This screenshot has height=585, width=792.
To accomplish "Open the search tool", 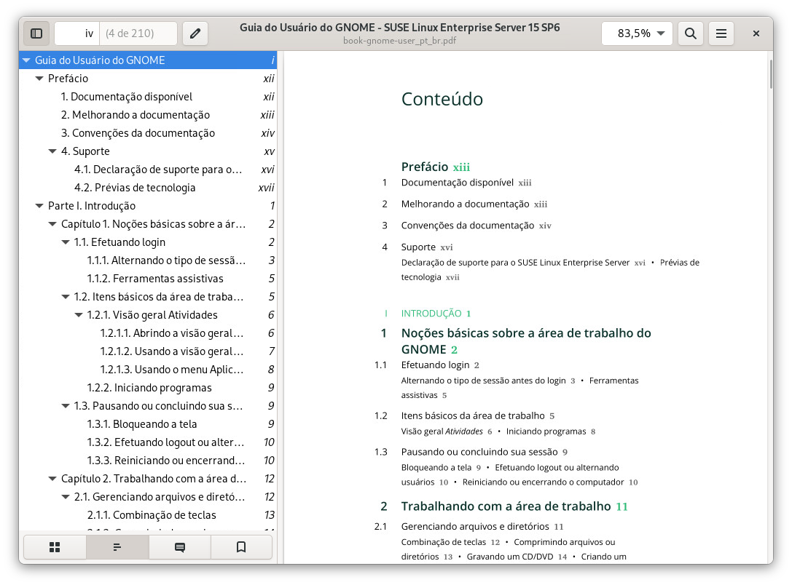I will click(x=691, y=33).
